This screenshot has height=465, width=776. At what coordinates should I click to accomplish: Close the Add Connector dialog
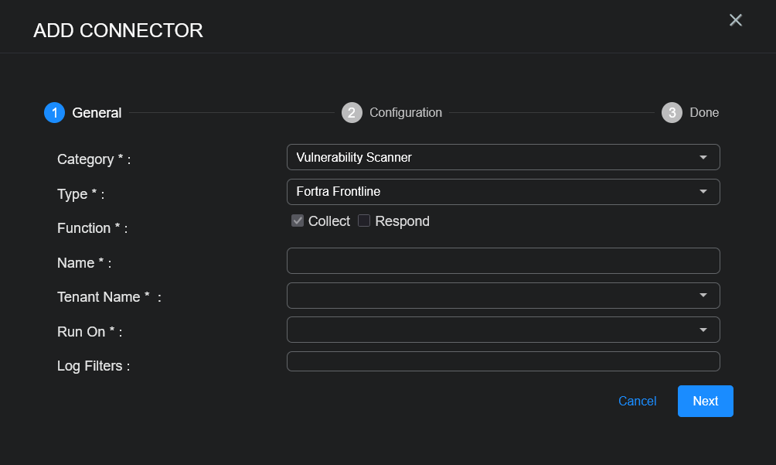(735, 20)
